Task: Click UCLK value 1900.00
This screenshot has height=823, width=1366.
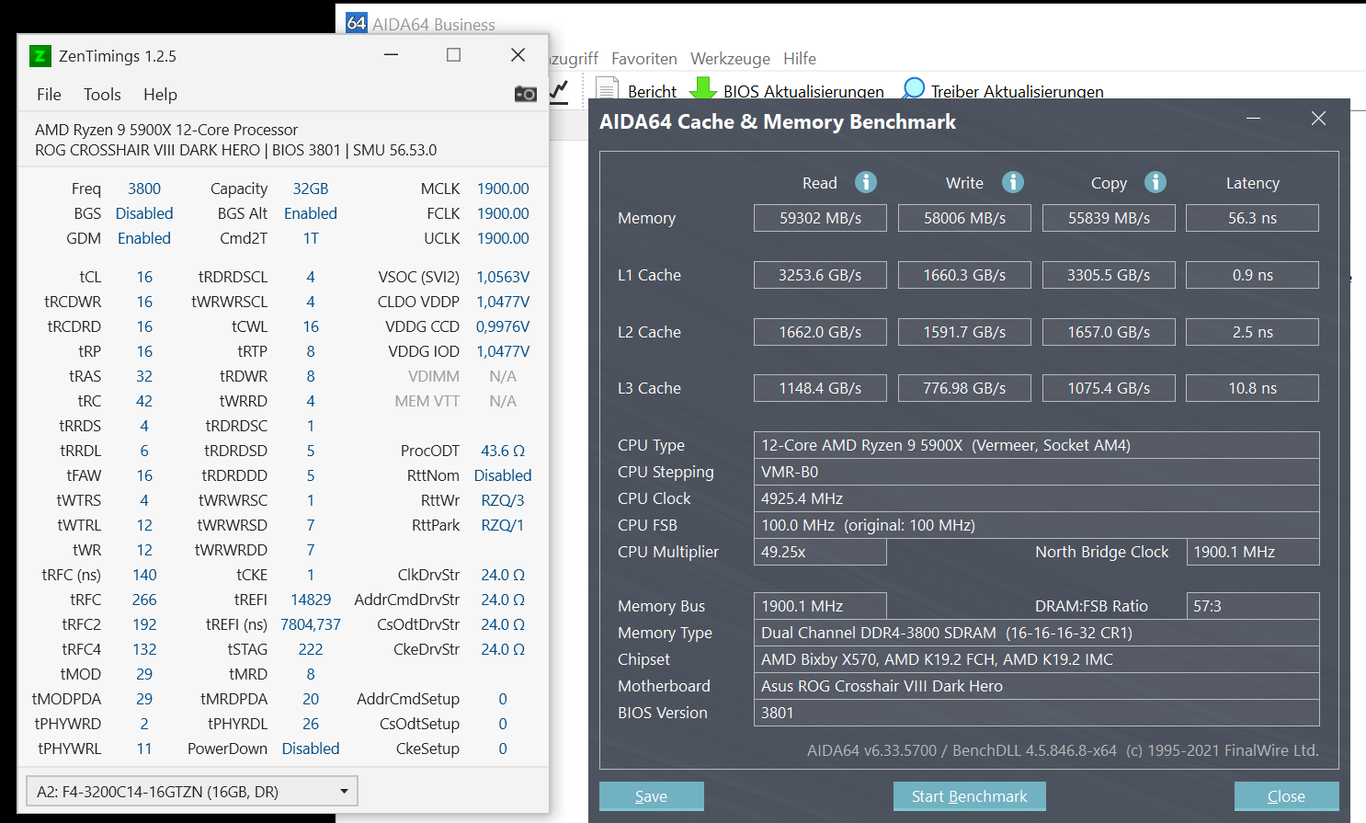Action: (503, 238)
